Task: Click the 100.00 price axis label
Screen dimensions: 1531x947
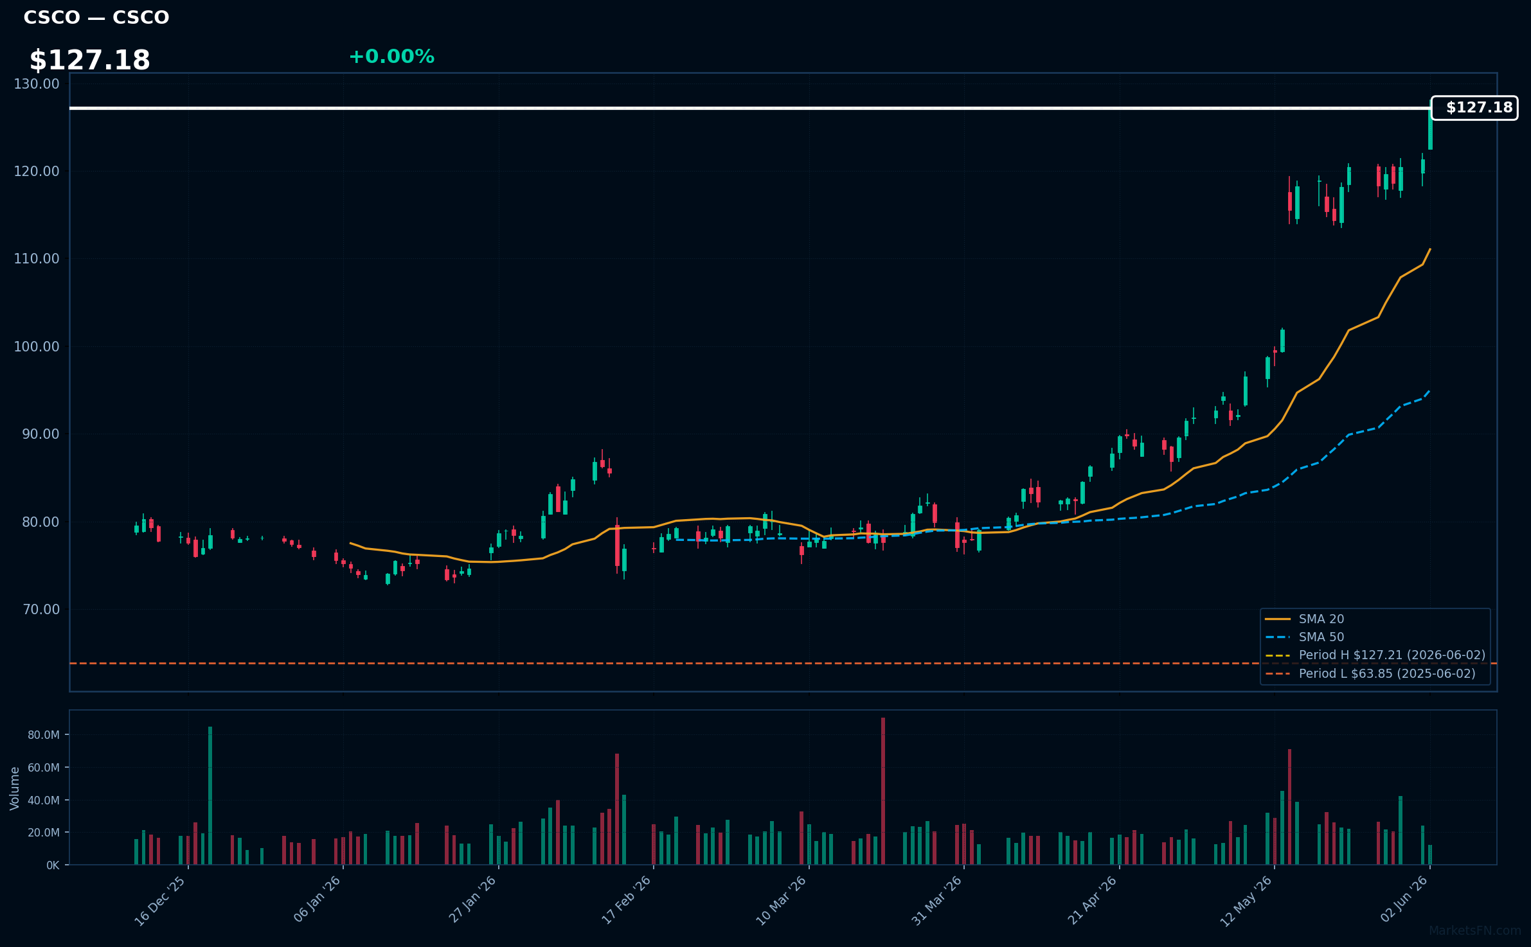Action: pyautogui.click(x=37, y=347)
